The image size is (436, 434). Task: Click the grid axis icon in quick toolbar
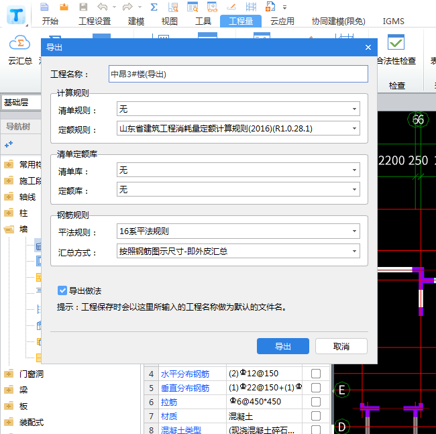coord(251,7)
